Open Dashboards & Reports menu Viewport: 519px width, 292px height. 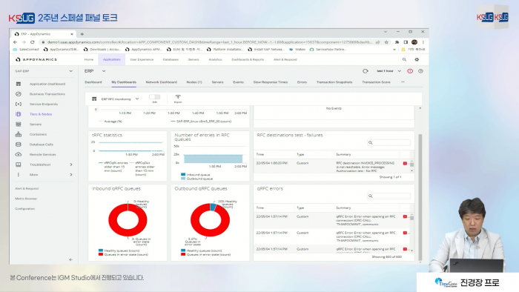tap(248, 59)
